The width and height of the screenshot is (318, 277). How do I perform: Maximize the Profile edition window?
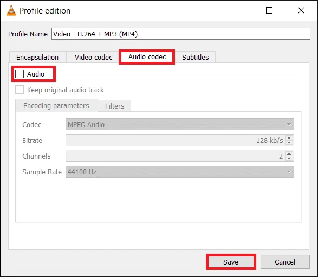(x=269, y=10)
